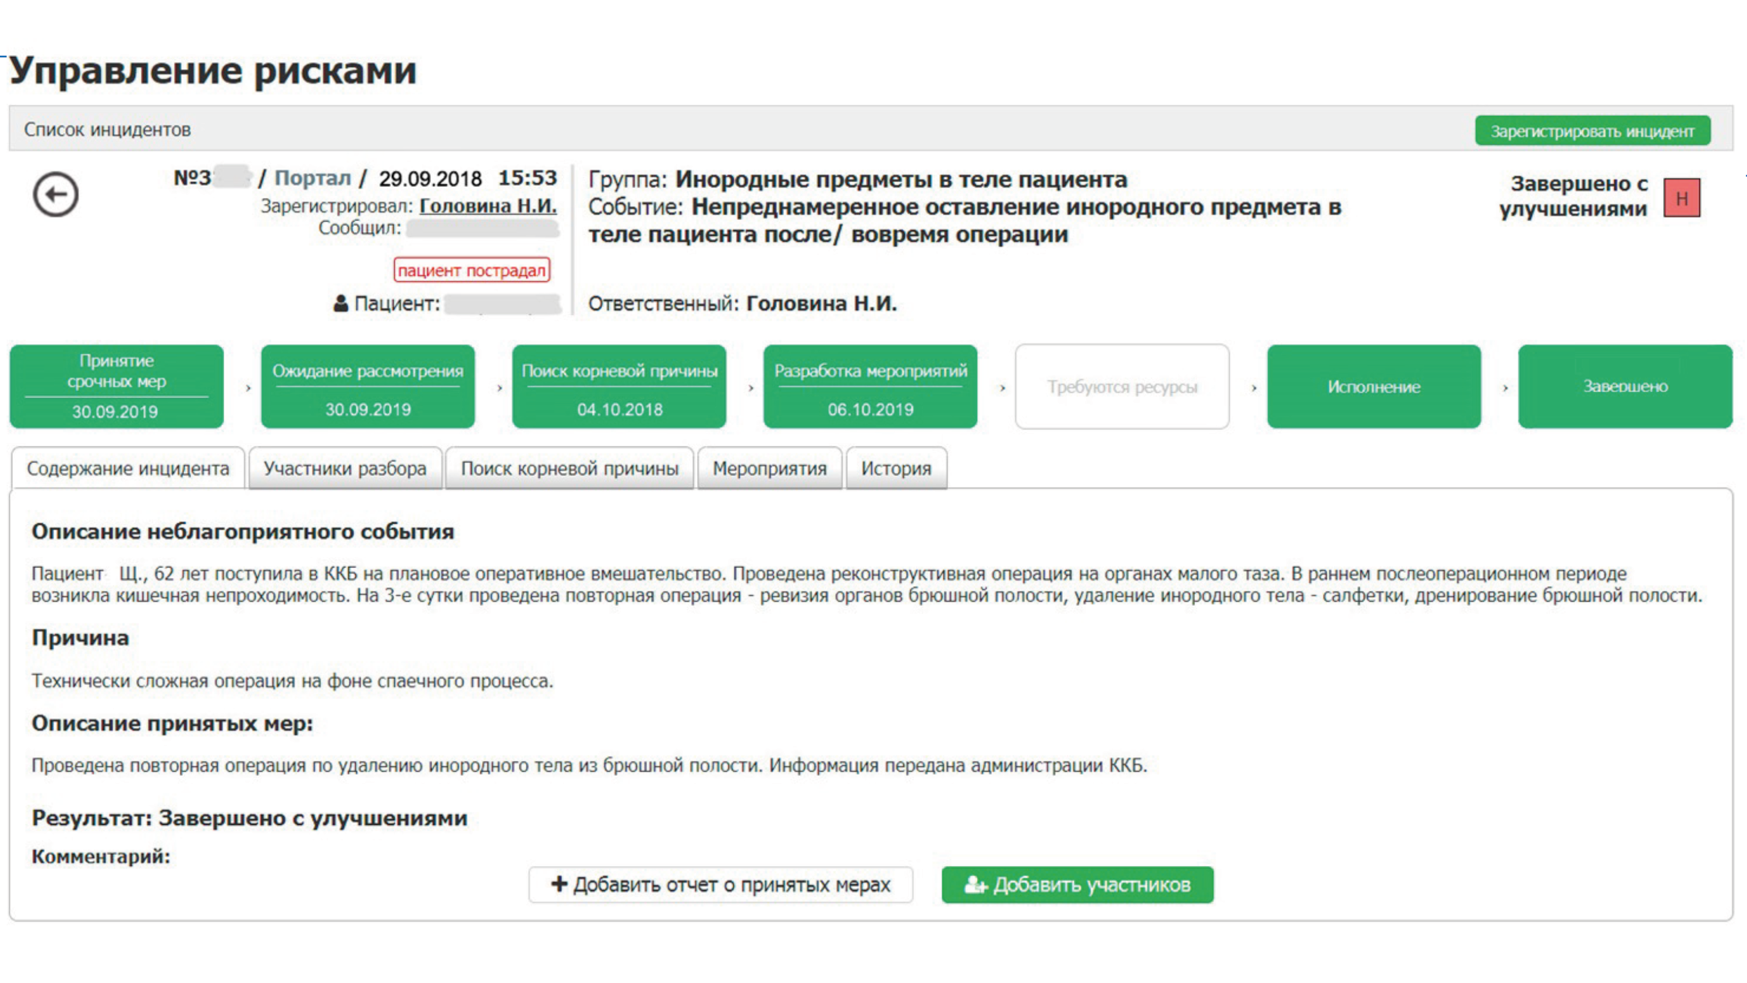Click the group Инородные предметы в теле пациента

(x=901, y=180)
